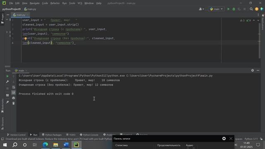Print the Run console output
Viewport: 265px width, 149px height.
point(14,98)
